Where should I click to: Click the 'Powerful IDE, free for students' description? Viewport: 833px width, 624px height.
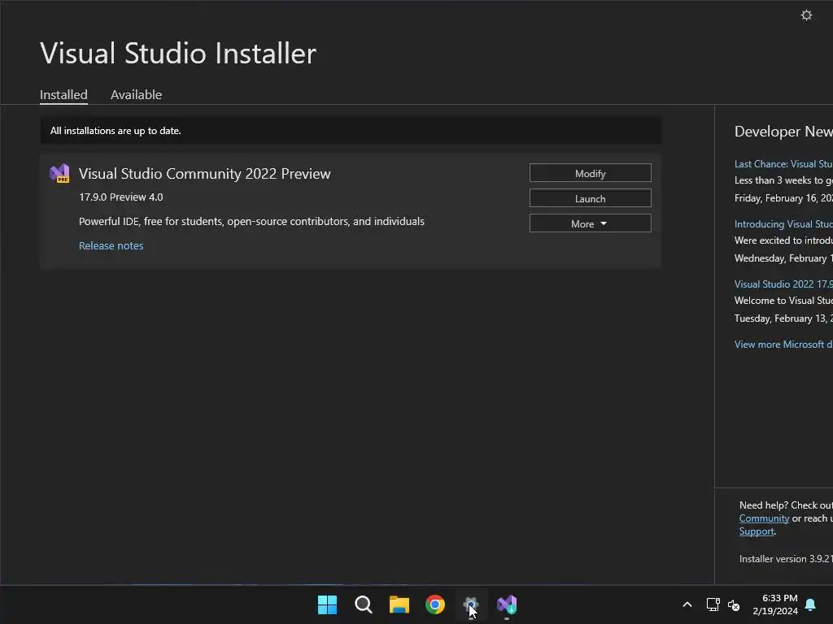(x=251, y=221)
